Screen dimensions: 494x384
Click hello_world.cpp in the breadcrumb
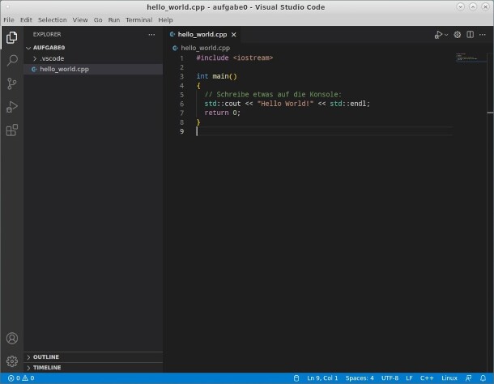pyautogui.click(x=205, y=48)
